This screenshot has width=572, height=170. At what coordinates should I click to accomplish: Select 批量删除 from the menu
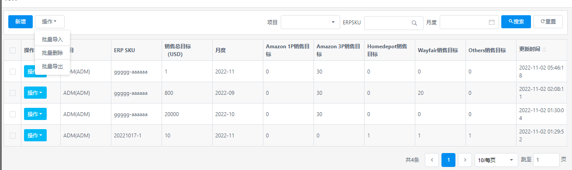coord(52,53)
